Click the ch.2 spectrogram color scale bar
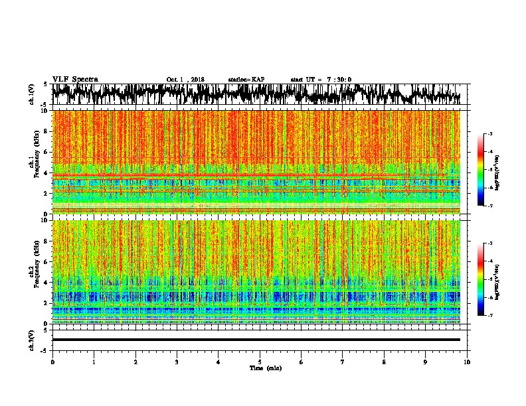 [x=481, y=279]
